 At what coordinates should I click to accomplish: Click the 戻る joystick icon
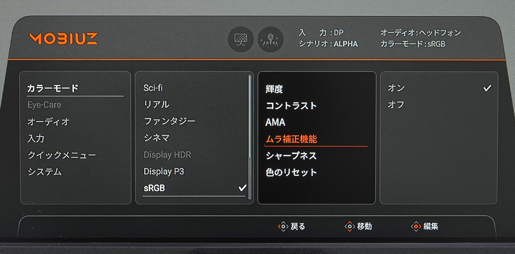(283, 226)
